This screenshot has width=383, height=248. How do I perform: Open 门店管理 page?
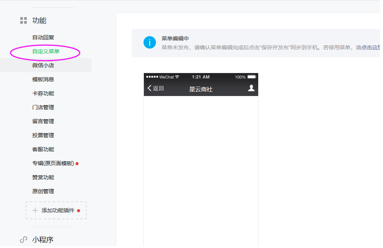point(43,107)
